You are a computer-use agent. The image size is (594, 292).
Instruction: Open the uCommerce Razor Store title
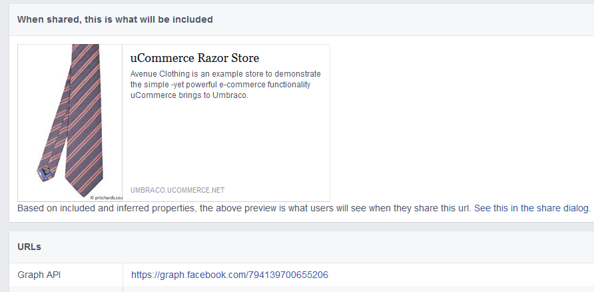(194, 58)
